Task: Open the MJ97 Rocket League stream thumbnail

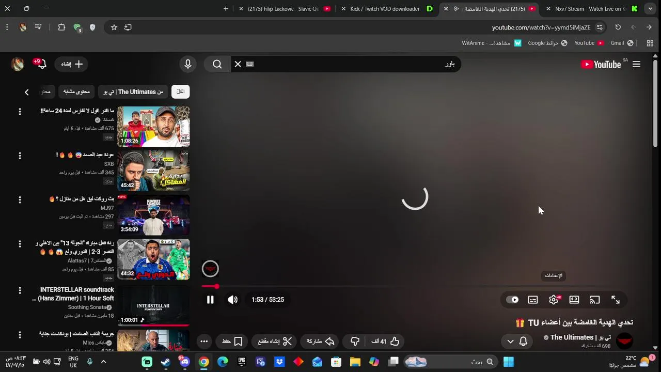Action: click(x=153, y=215)
